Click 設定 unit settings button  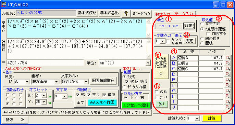click(x=189, y=26)
